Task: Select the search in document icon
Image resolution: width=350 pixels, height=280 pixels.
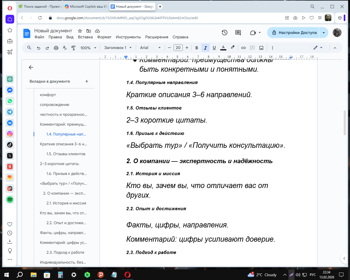Action: 29,48
